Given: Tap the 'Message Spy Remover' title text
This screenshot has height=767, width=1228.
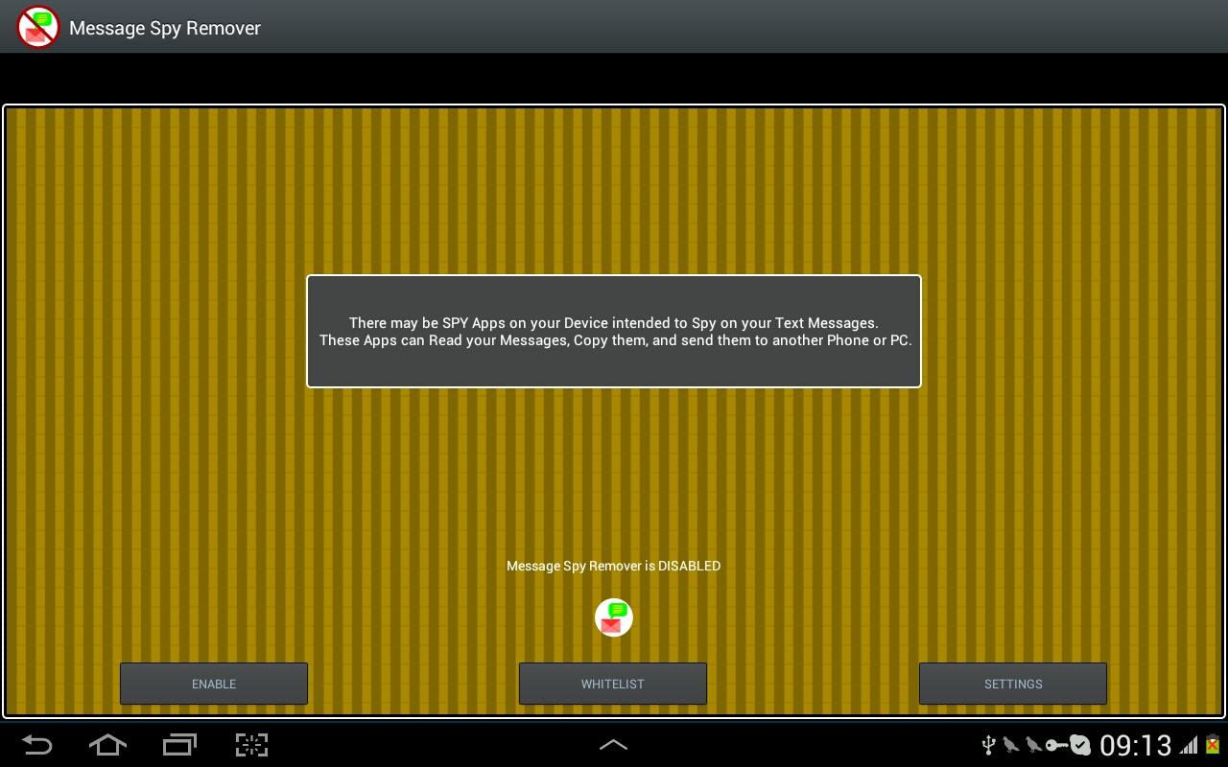Looking at the screenshot, I should click(165, 28).
